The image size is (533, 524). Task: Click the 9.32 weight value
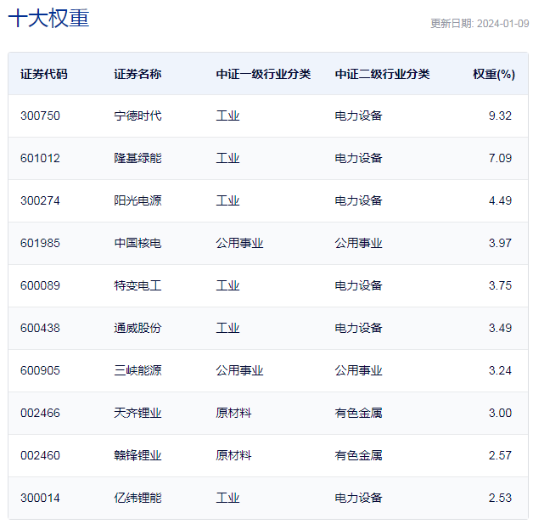500,116
